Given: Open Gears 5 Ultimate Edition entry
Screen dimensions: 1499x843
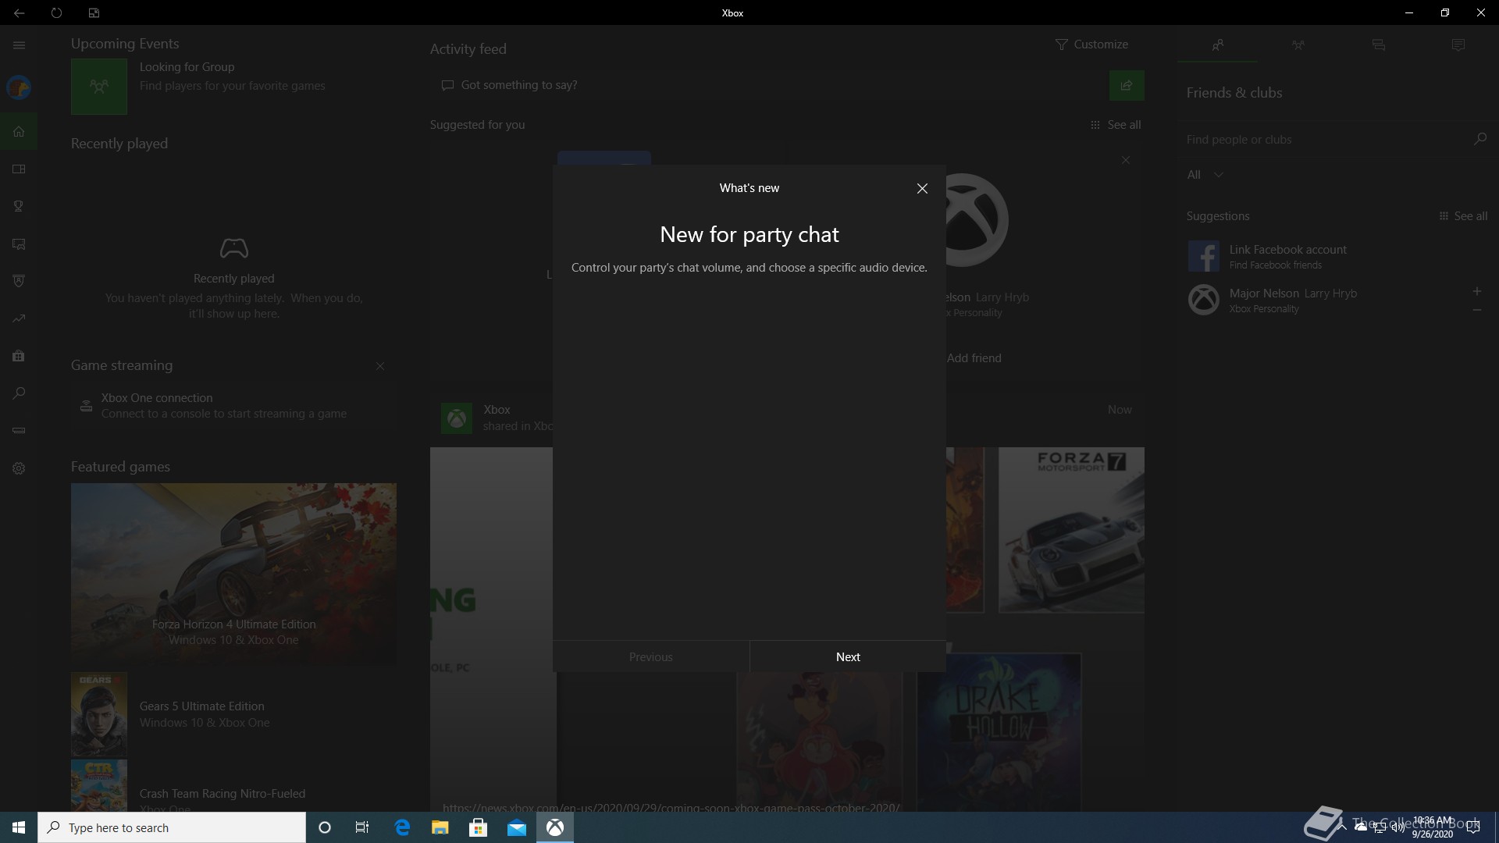Looking at the screenshot, I should coord(233,714).
